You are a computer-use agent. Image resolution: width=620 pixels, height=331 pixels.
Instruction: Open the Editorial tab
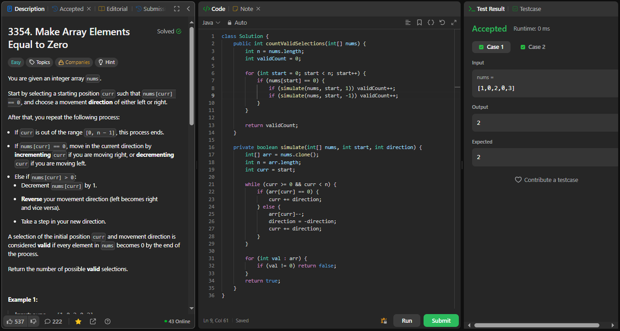pos(113,9)
